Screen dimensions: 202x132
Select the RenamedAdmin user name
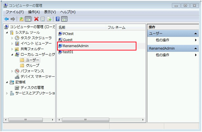pyautogui.click(x=75, y=46)
